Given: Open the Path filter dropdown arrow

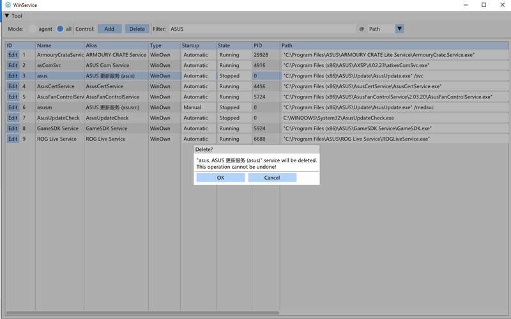Looking at the screenshot, I should click(x=400, y=29).
